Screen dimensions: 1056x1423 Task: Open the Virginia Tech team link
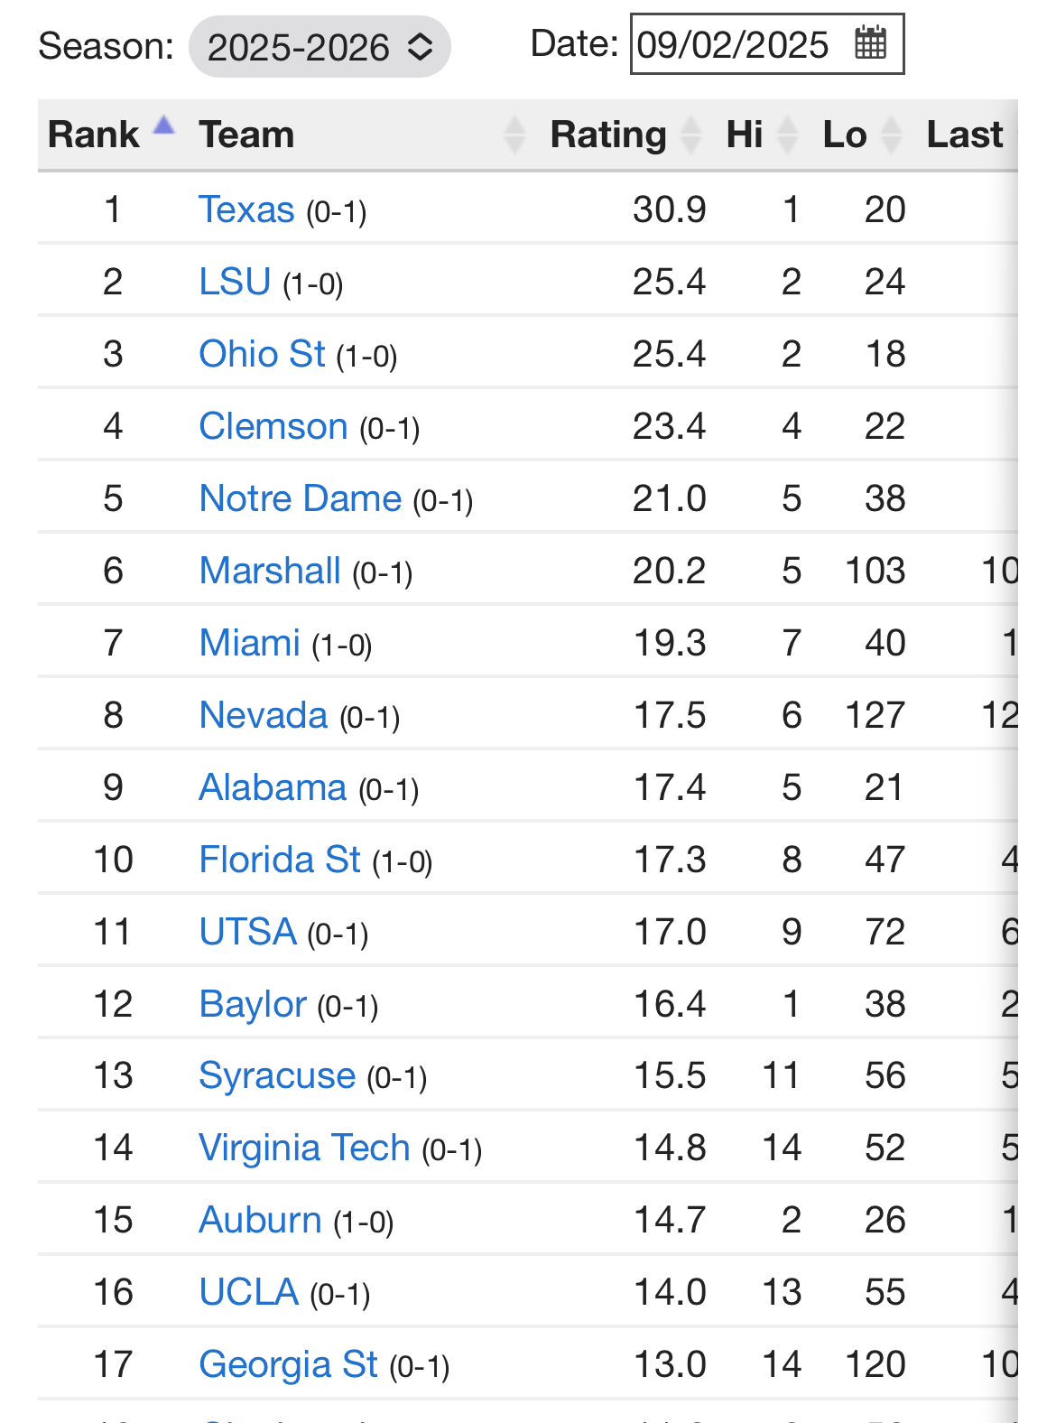pyautogui.click(x=304, y=1148)
